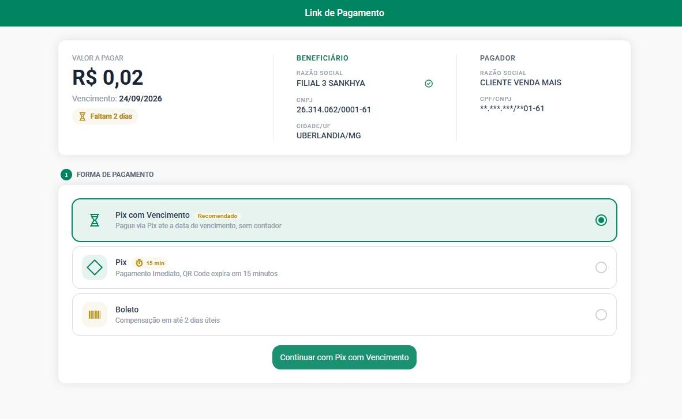The height and width of the screenshot is (419, 682).
Task: Click the Link de Pagamento header title
Action: (344, 13)
